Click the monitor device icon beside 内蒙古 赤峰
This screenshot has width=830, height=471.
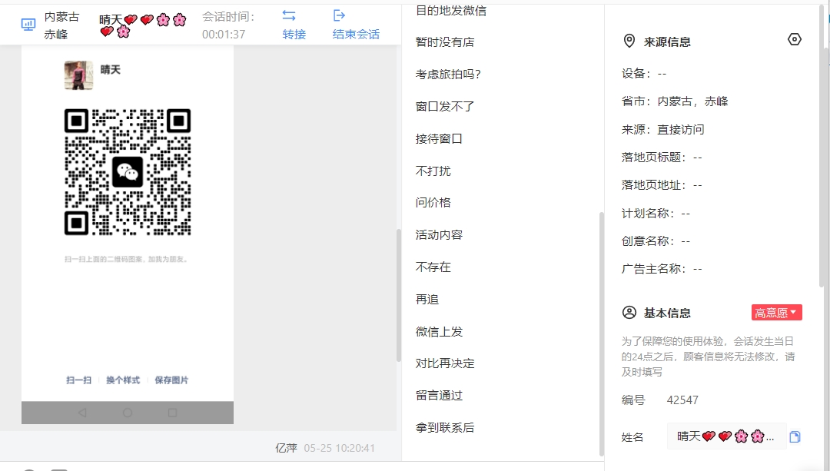(28, 25)
